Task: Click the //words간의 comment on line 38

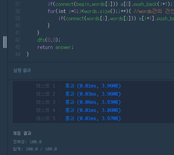Action: (154, 11)
